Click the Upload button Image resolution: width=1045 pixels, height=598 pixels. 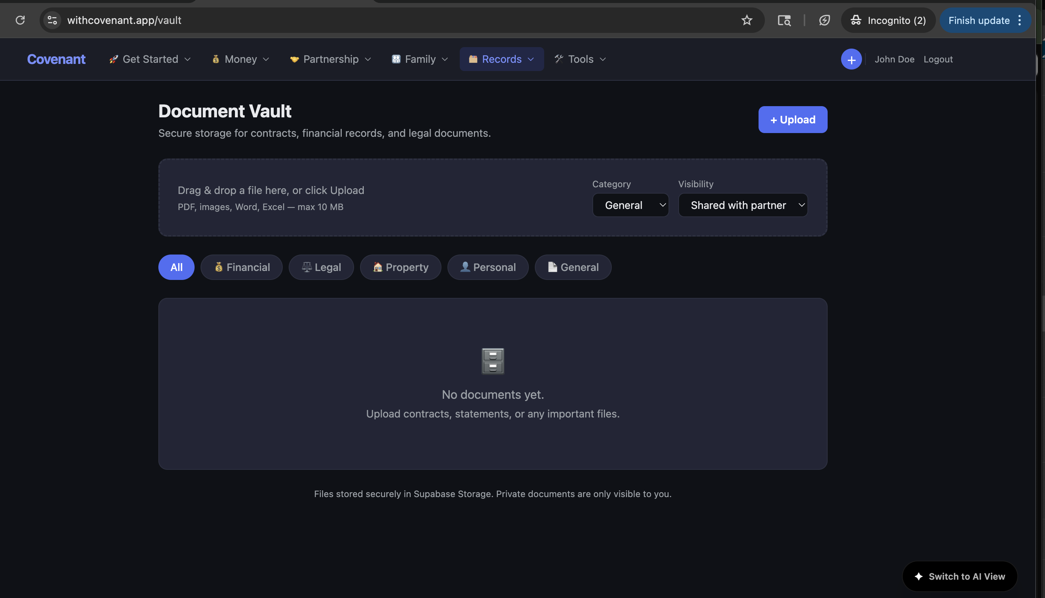(792, 120)
